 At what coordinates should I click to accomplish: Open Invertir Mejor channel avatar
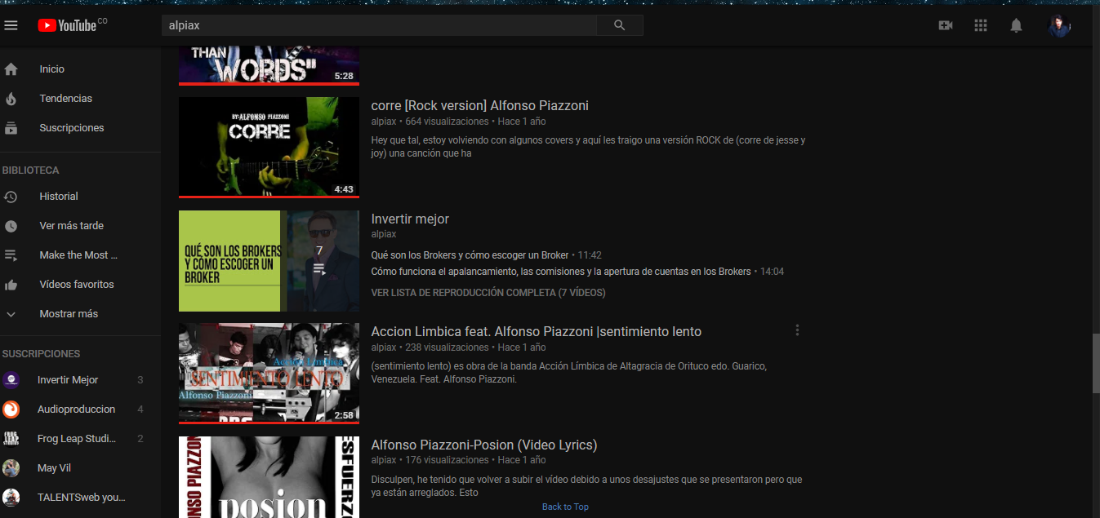coord(11,380)
